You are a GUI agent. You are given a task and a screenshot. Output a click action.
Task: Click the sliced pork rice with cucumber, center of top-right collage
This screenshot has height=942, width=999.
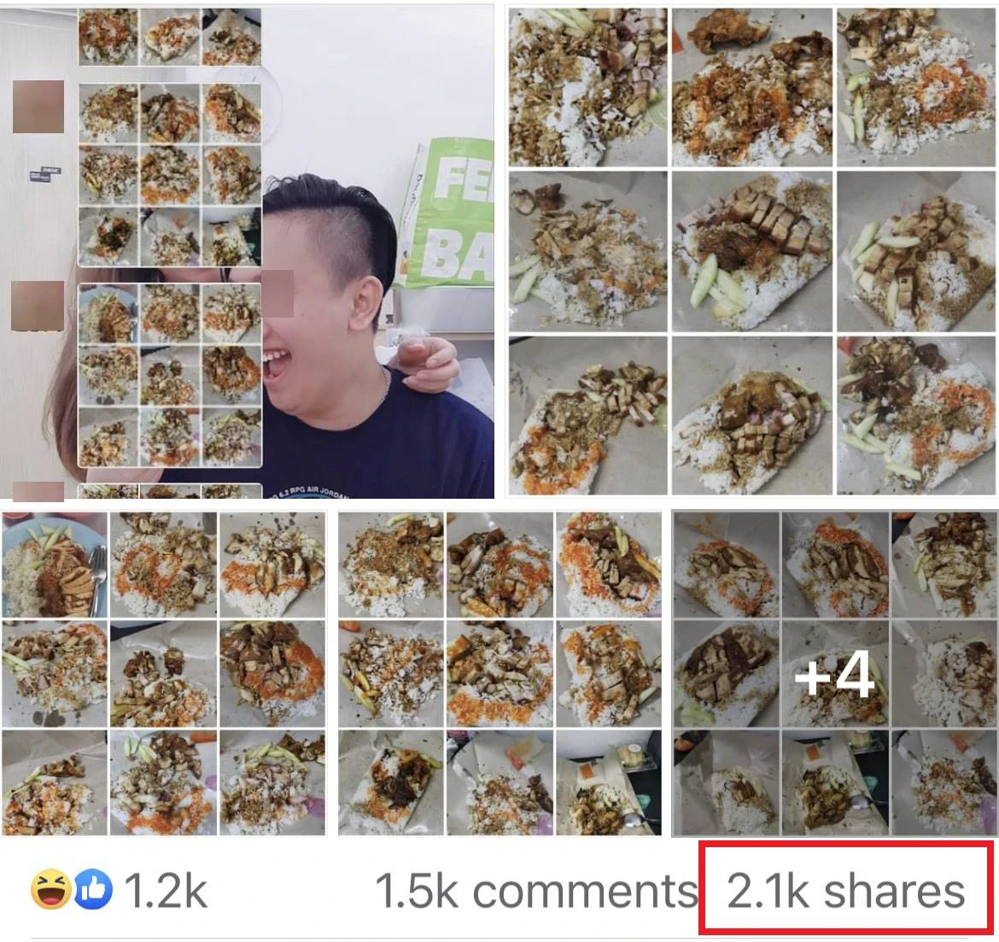click(751, 251)
